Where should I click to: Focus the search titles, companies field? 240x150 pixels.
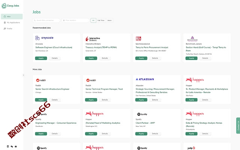point(46,20)
